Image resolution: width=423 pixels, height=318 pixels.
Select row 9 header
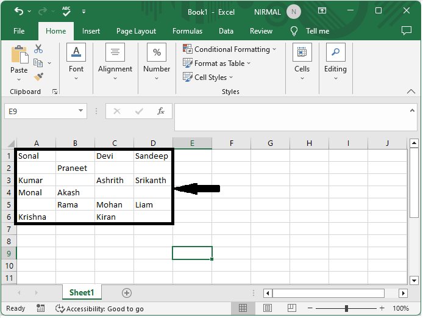coord(9,253)
